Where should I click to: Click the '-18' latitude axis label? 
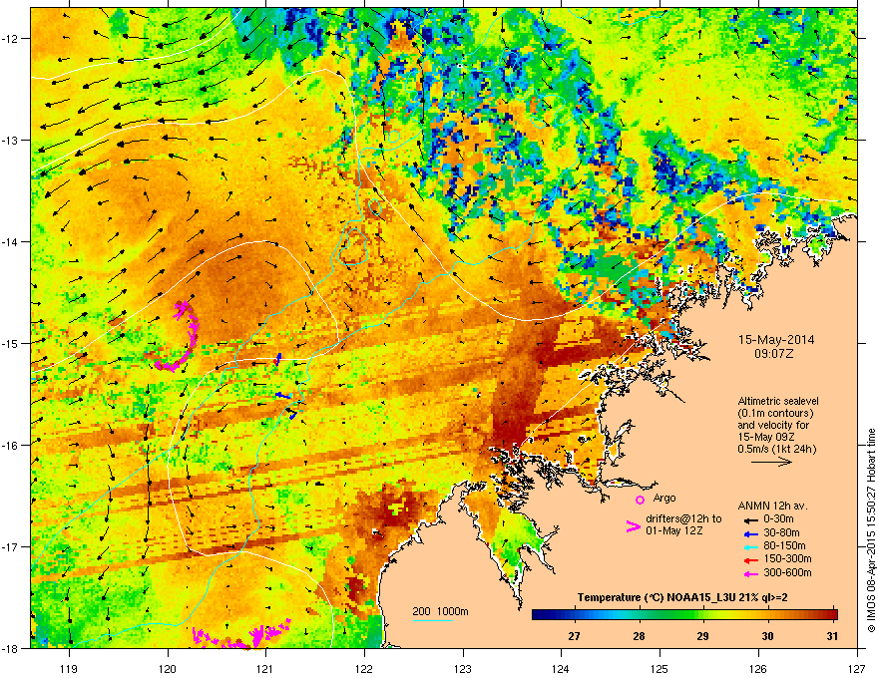[x=11, y=648]
